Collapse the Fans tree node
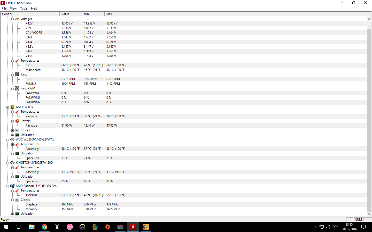The image size is (372, 232). pos(12,75)
